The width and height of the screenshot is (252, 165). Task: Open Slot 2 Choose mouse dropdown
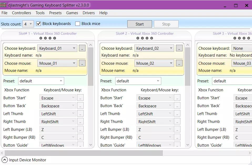coord(154,63)
